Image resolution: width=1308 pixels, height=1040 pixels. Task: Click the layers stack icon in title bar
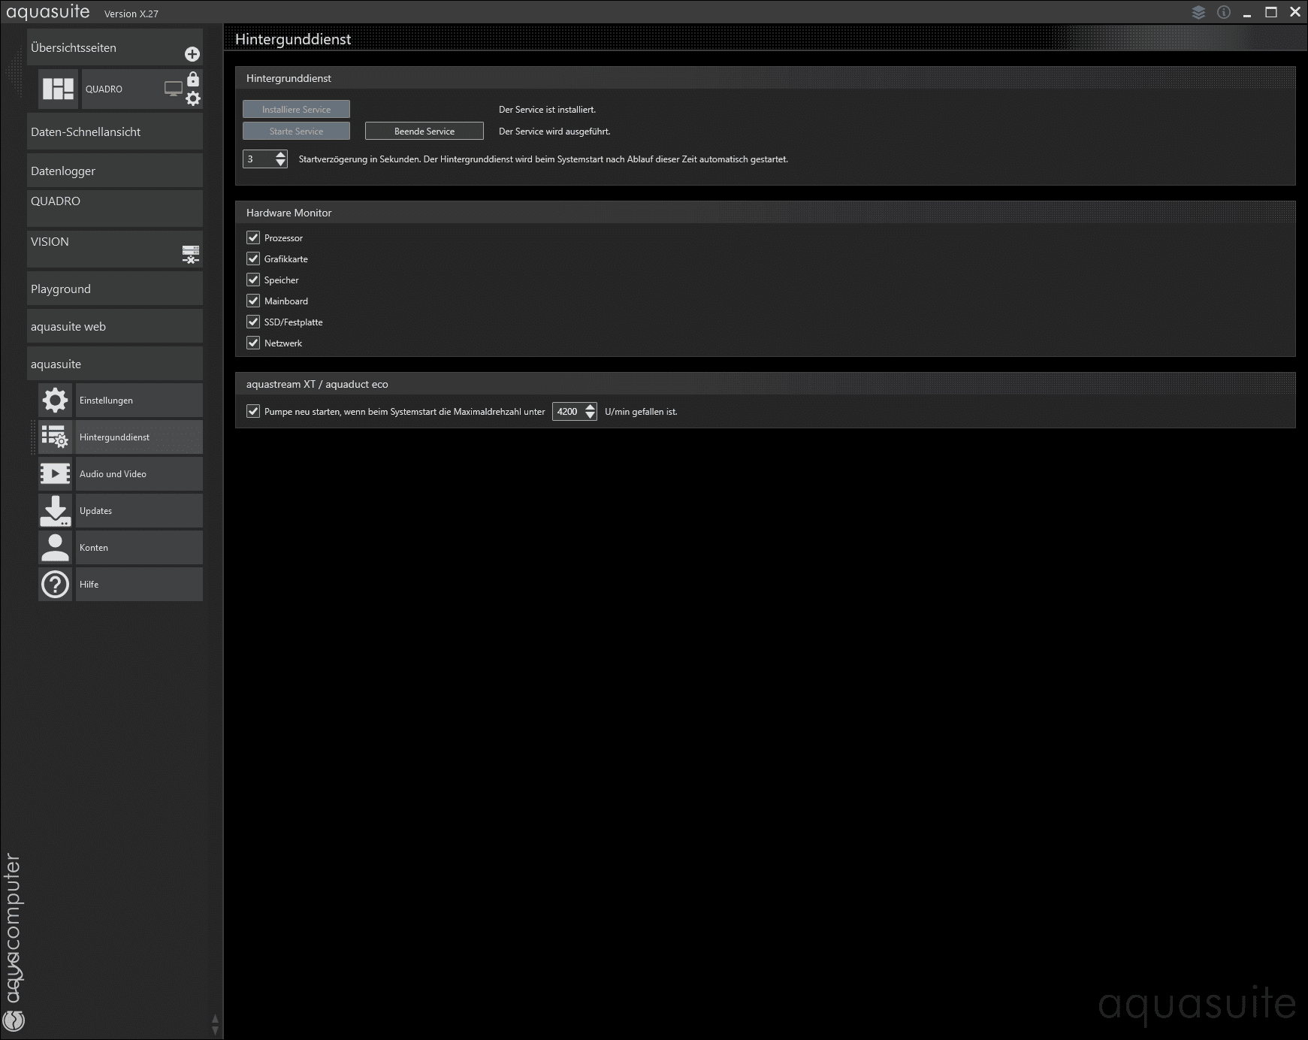pos(1198,13)
